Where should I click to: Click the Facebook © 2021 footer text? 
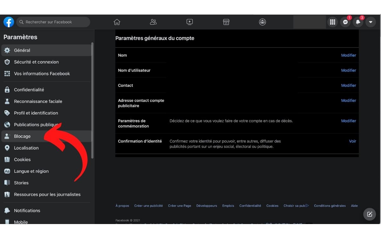click(128, 220)
